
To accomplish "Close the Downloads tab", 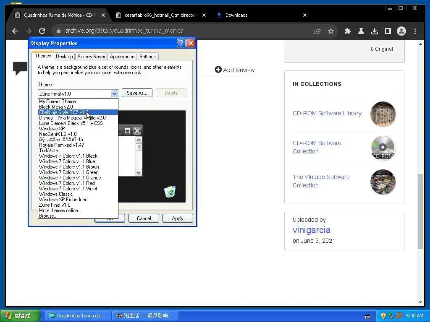I will pos(305,15).
